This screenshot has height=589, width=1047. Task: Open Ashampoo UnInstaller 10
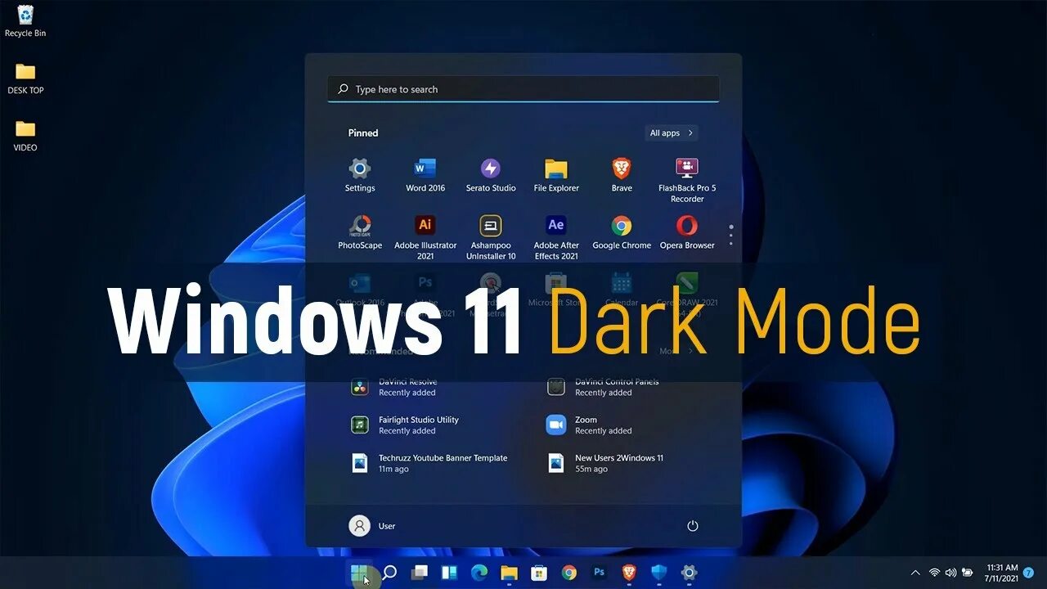(490, 232)
